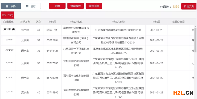Click the 申请日 column header
Image resolution: width=197 pixels, height=99 pixels.
[156, 22]
